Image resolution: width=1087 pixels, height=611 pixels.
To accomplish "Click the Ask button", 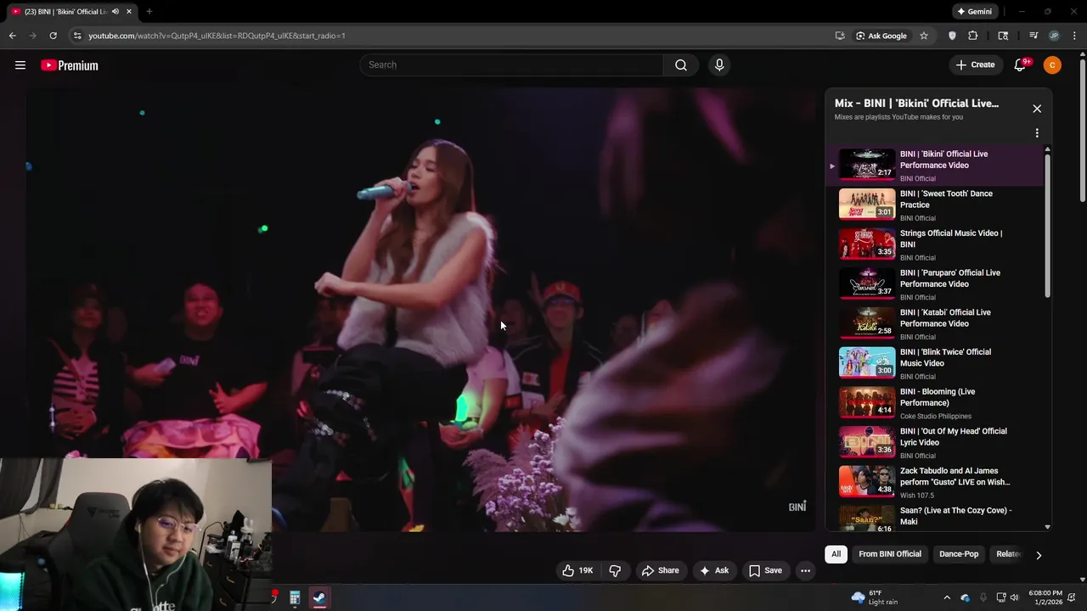I will (x=713, y=570).
